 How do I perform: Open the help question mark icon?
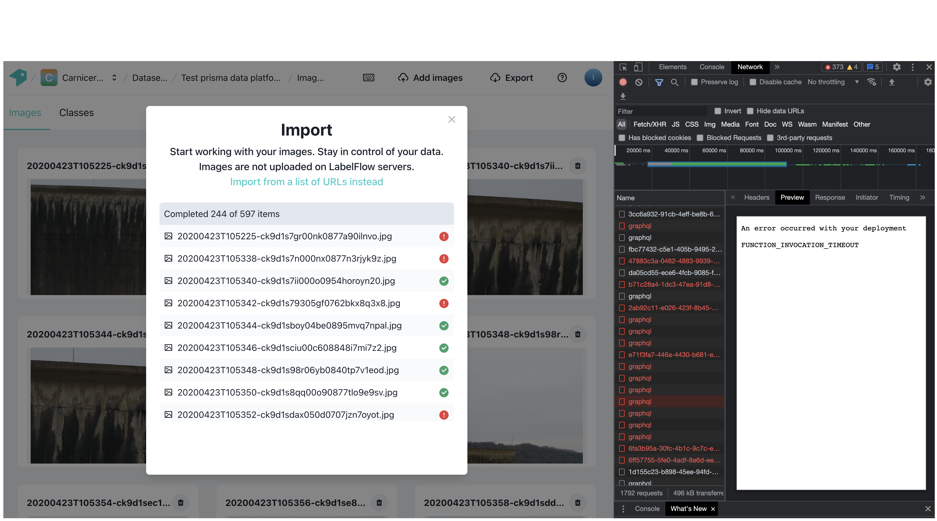(562, 78)
